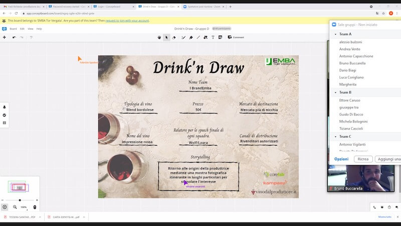Select participant Bruno Buccarella in Team A
The width and height of the screenshot is (401, 226).
(352, 63)
